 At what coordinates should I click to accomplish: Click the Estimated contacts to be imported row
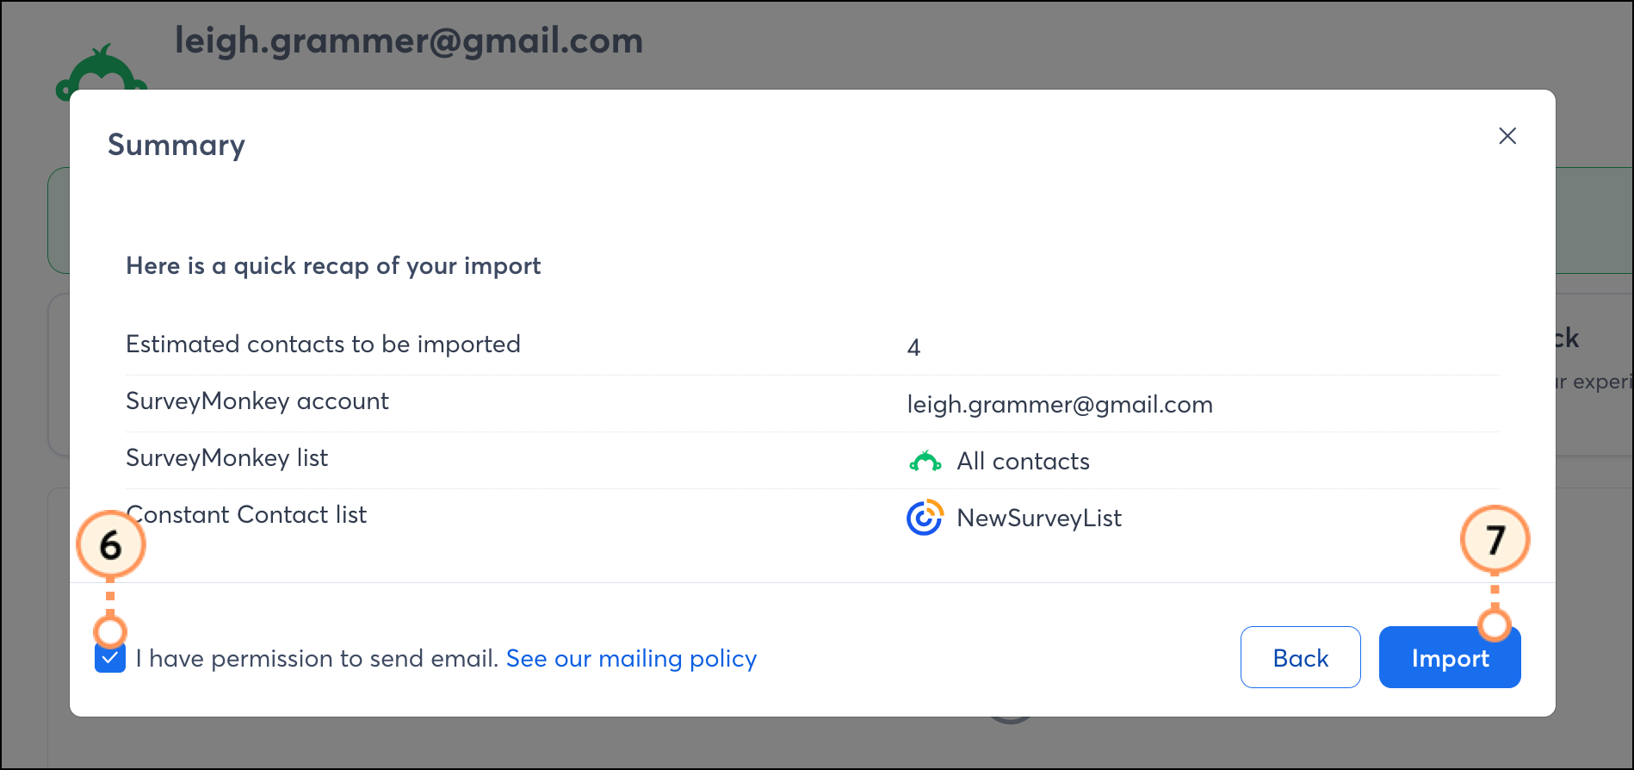tap(812, 346)
